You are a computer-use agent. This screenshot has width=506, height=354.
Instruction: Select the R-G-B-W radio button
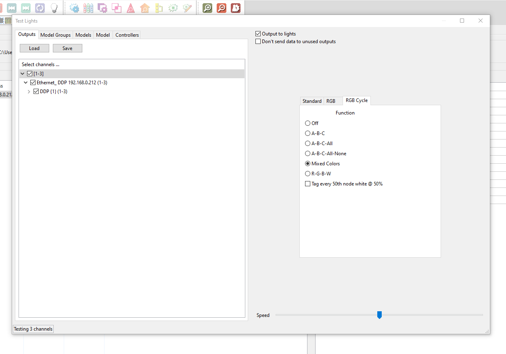pyautogui.click(x=307, y=173)
